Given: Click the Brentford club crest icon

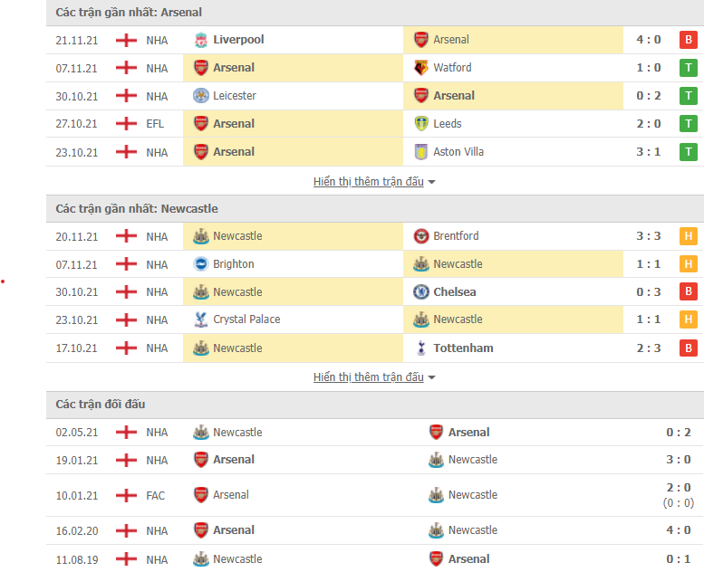Looking at the screenshot, I should pyautogui.click(x=421, y=236).
